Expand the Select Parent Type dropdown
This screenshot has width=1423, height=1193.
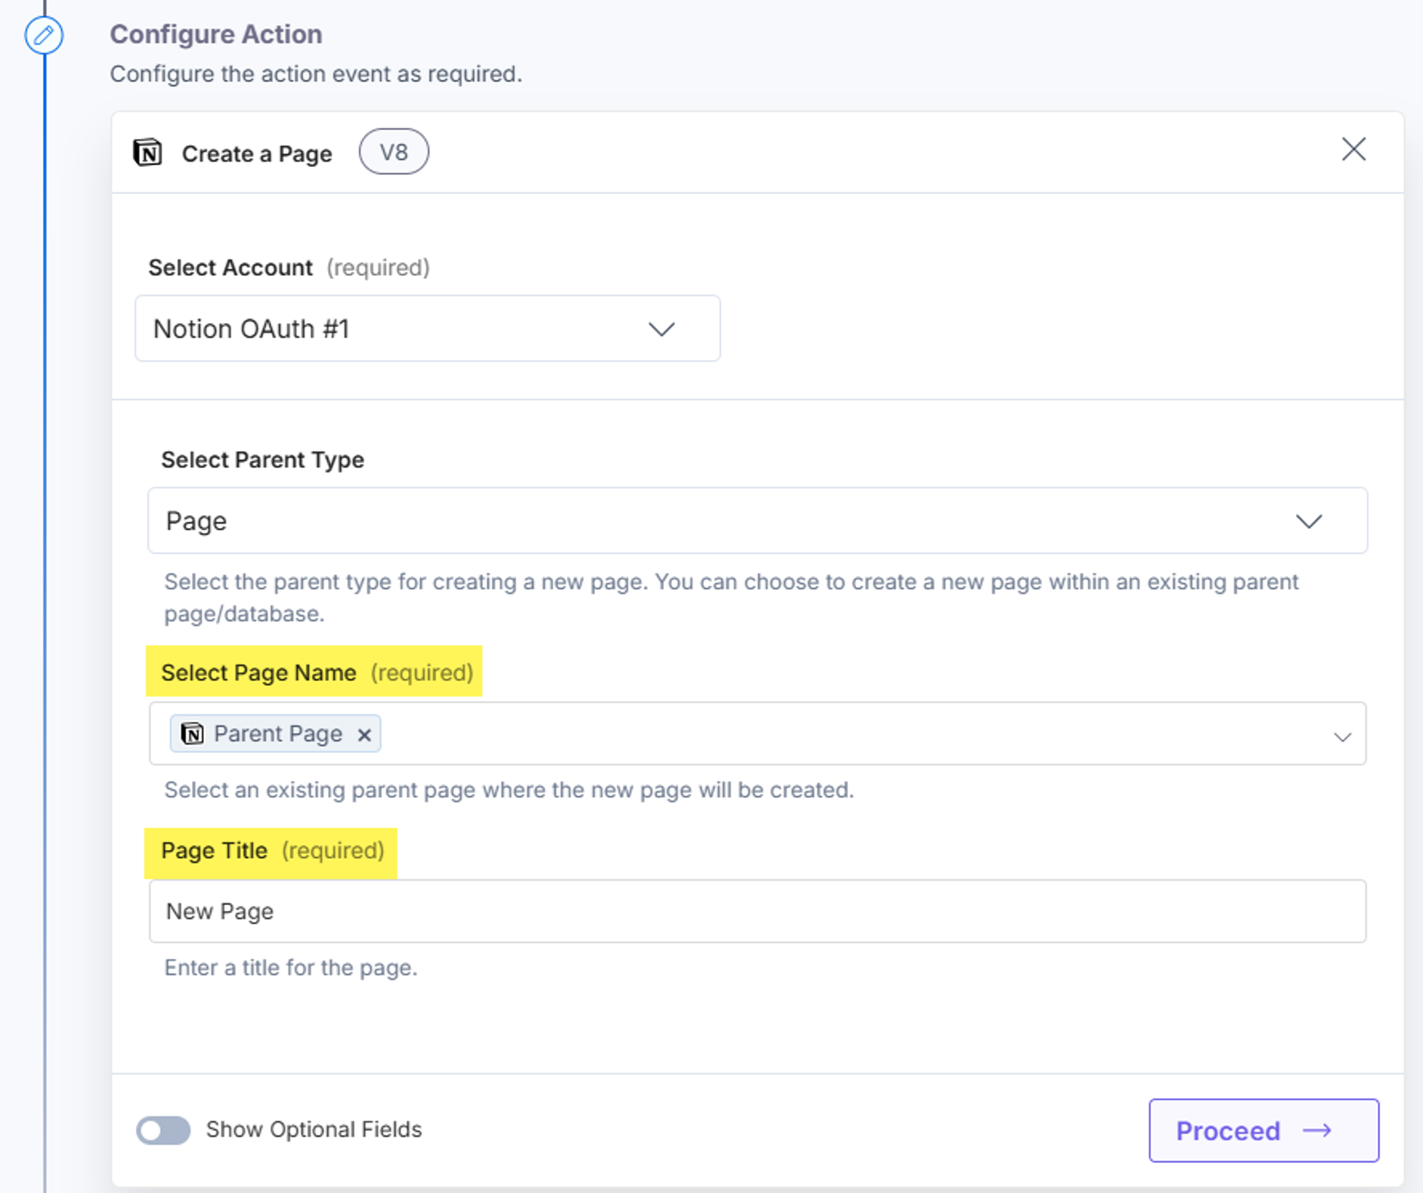pyautogui.click(x=757, y=521)
